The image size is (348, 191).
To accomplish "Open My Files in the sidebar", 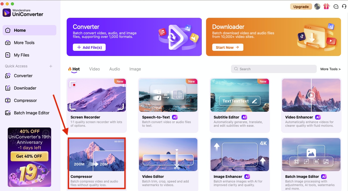I will pyautogui.click(x=22, y=55).
